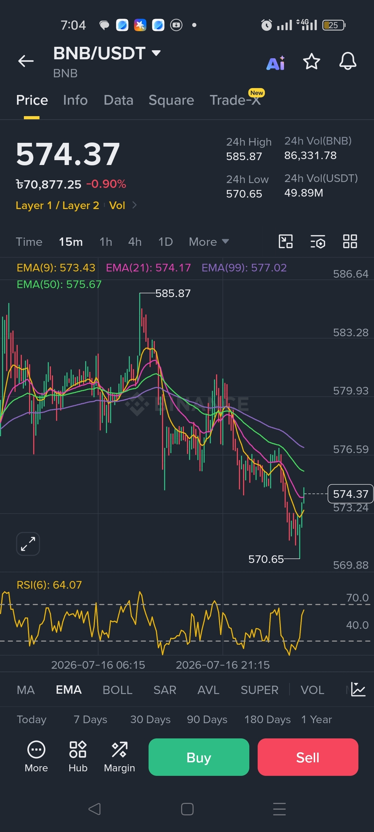Select the 90 Days performance range
The height and width of the screenshot is (832, 374).
coord(207,720)
